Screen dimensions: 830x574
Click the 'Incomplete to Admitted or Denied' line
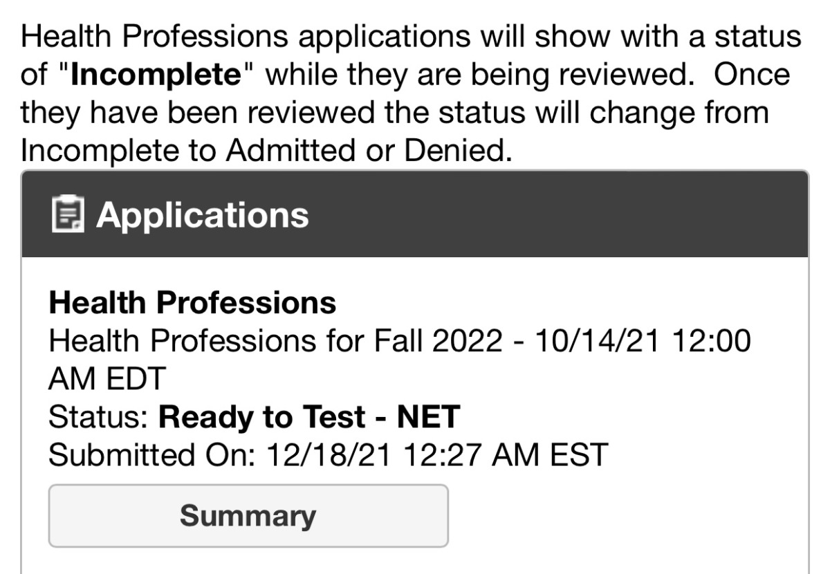tap(267, 150)
